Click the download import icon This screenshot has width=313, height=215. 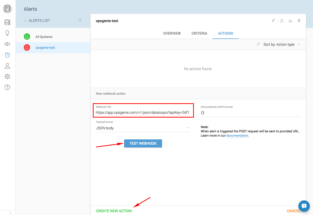290,21
